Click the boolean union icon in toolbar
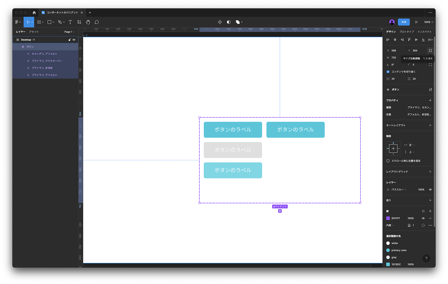The image size is (448, 284). coord(238,22)
